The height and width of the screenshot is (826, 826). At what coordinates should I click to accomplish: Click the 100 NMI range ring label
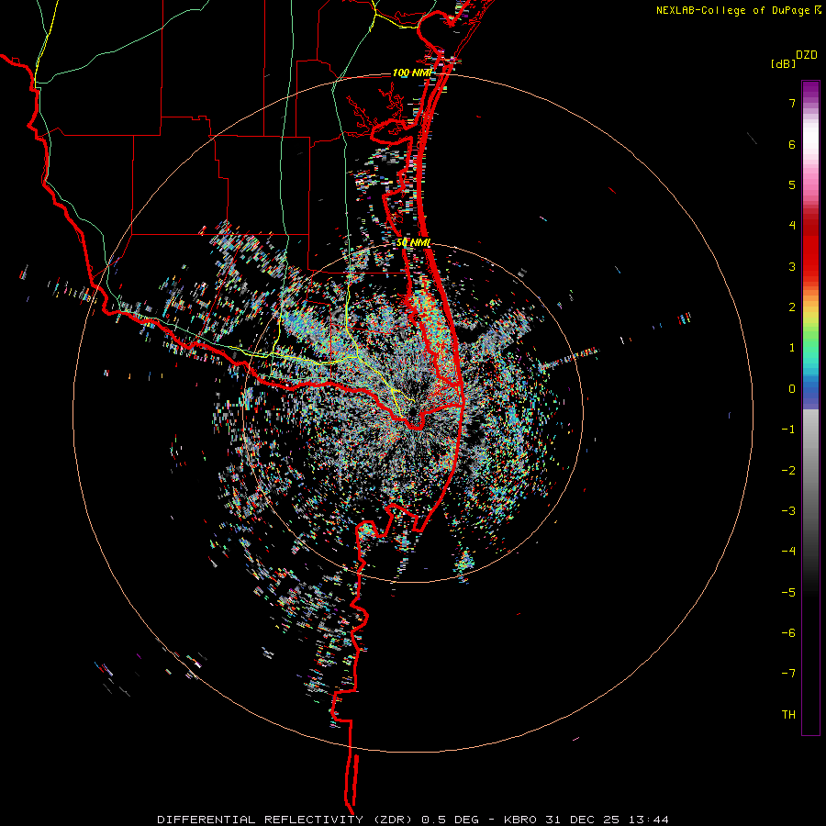tap(411, 73)
